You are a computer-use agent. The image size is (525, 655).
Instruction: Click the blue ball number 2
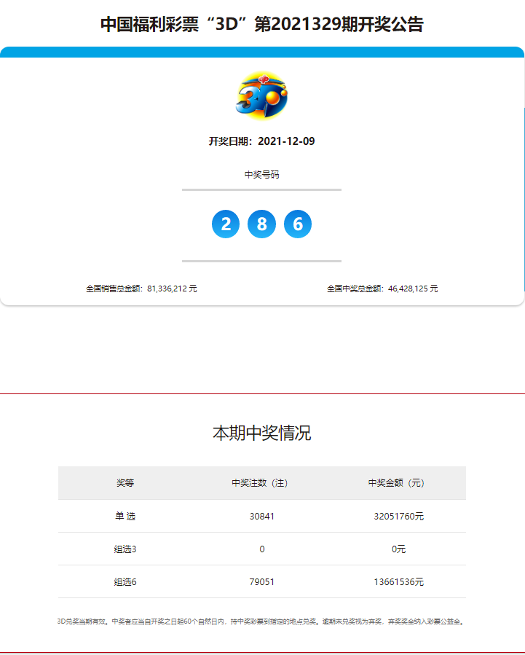226,224
